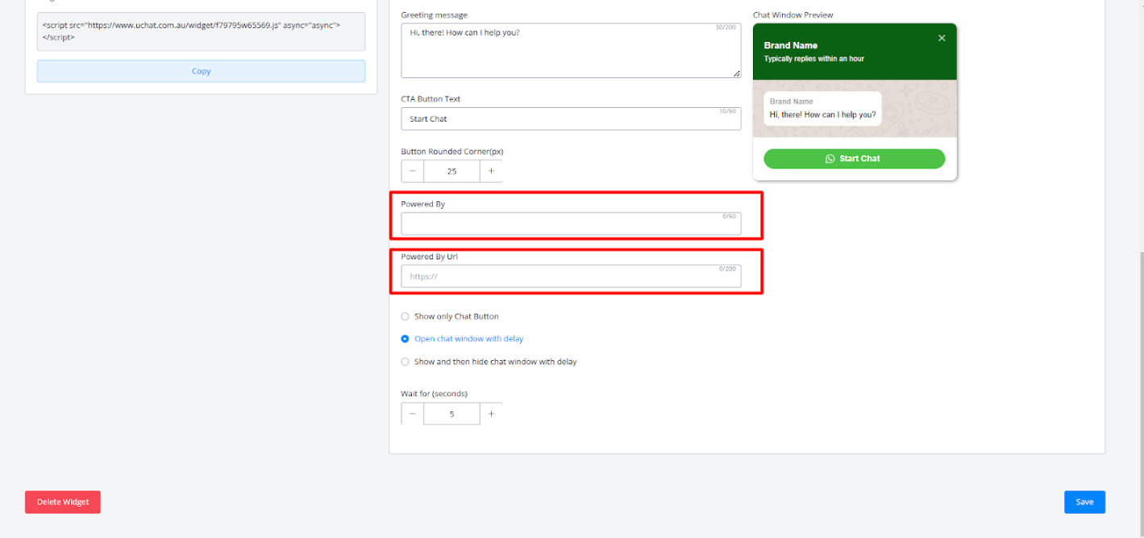Decrease wait for seconds value
The height and width of the screenshot is (538, 1144).
point(413,414)
